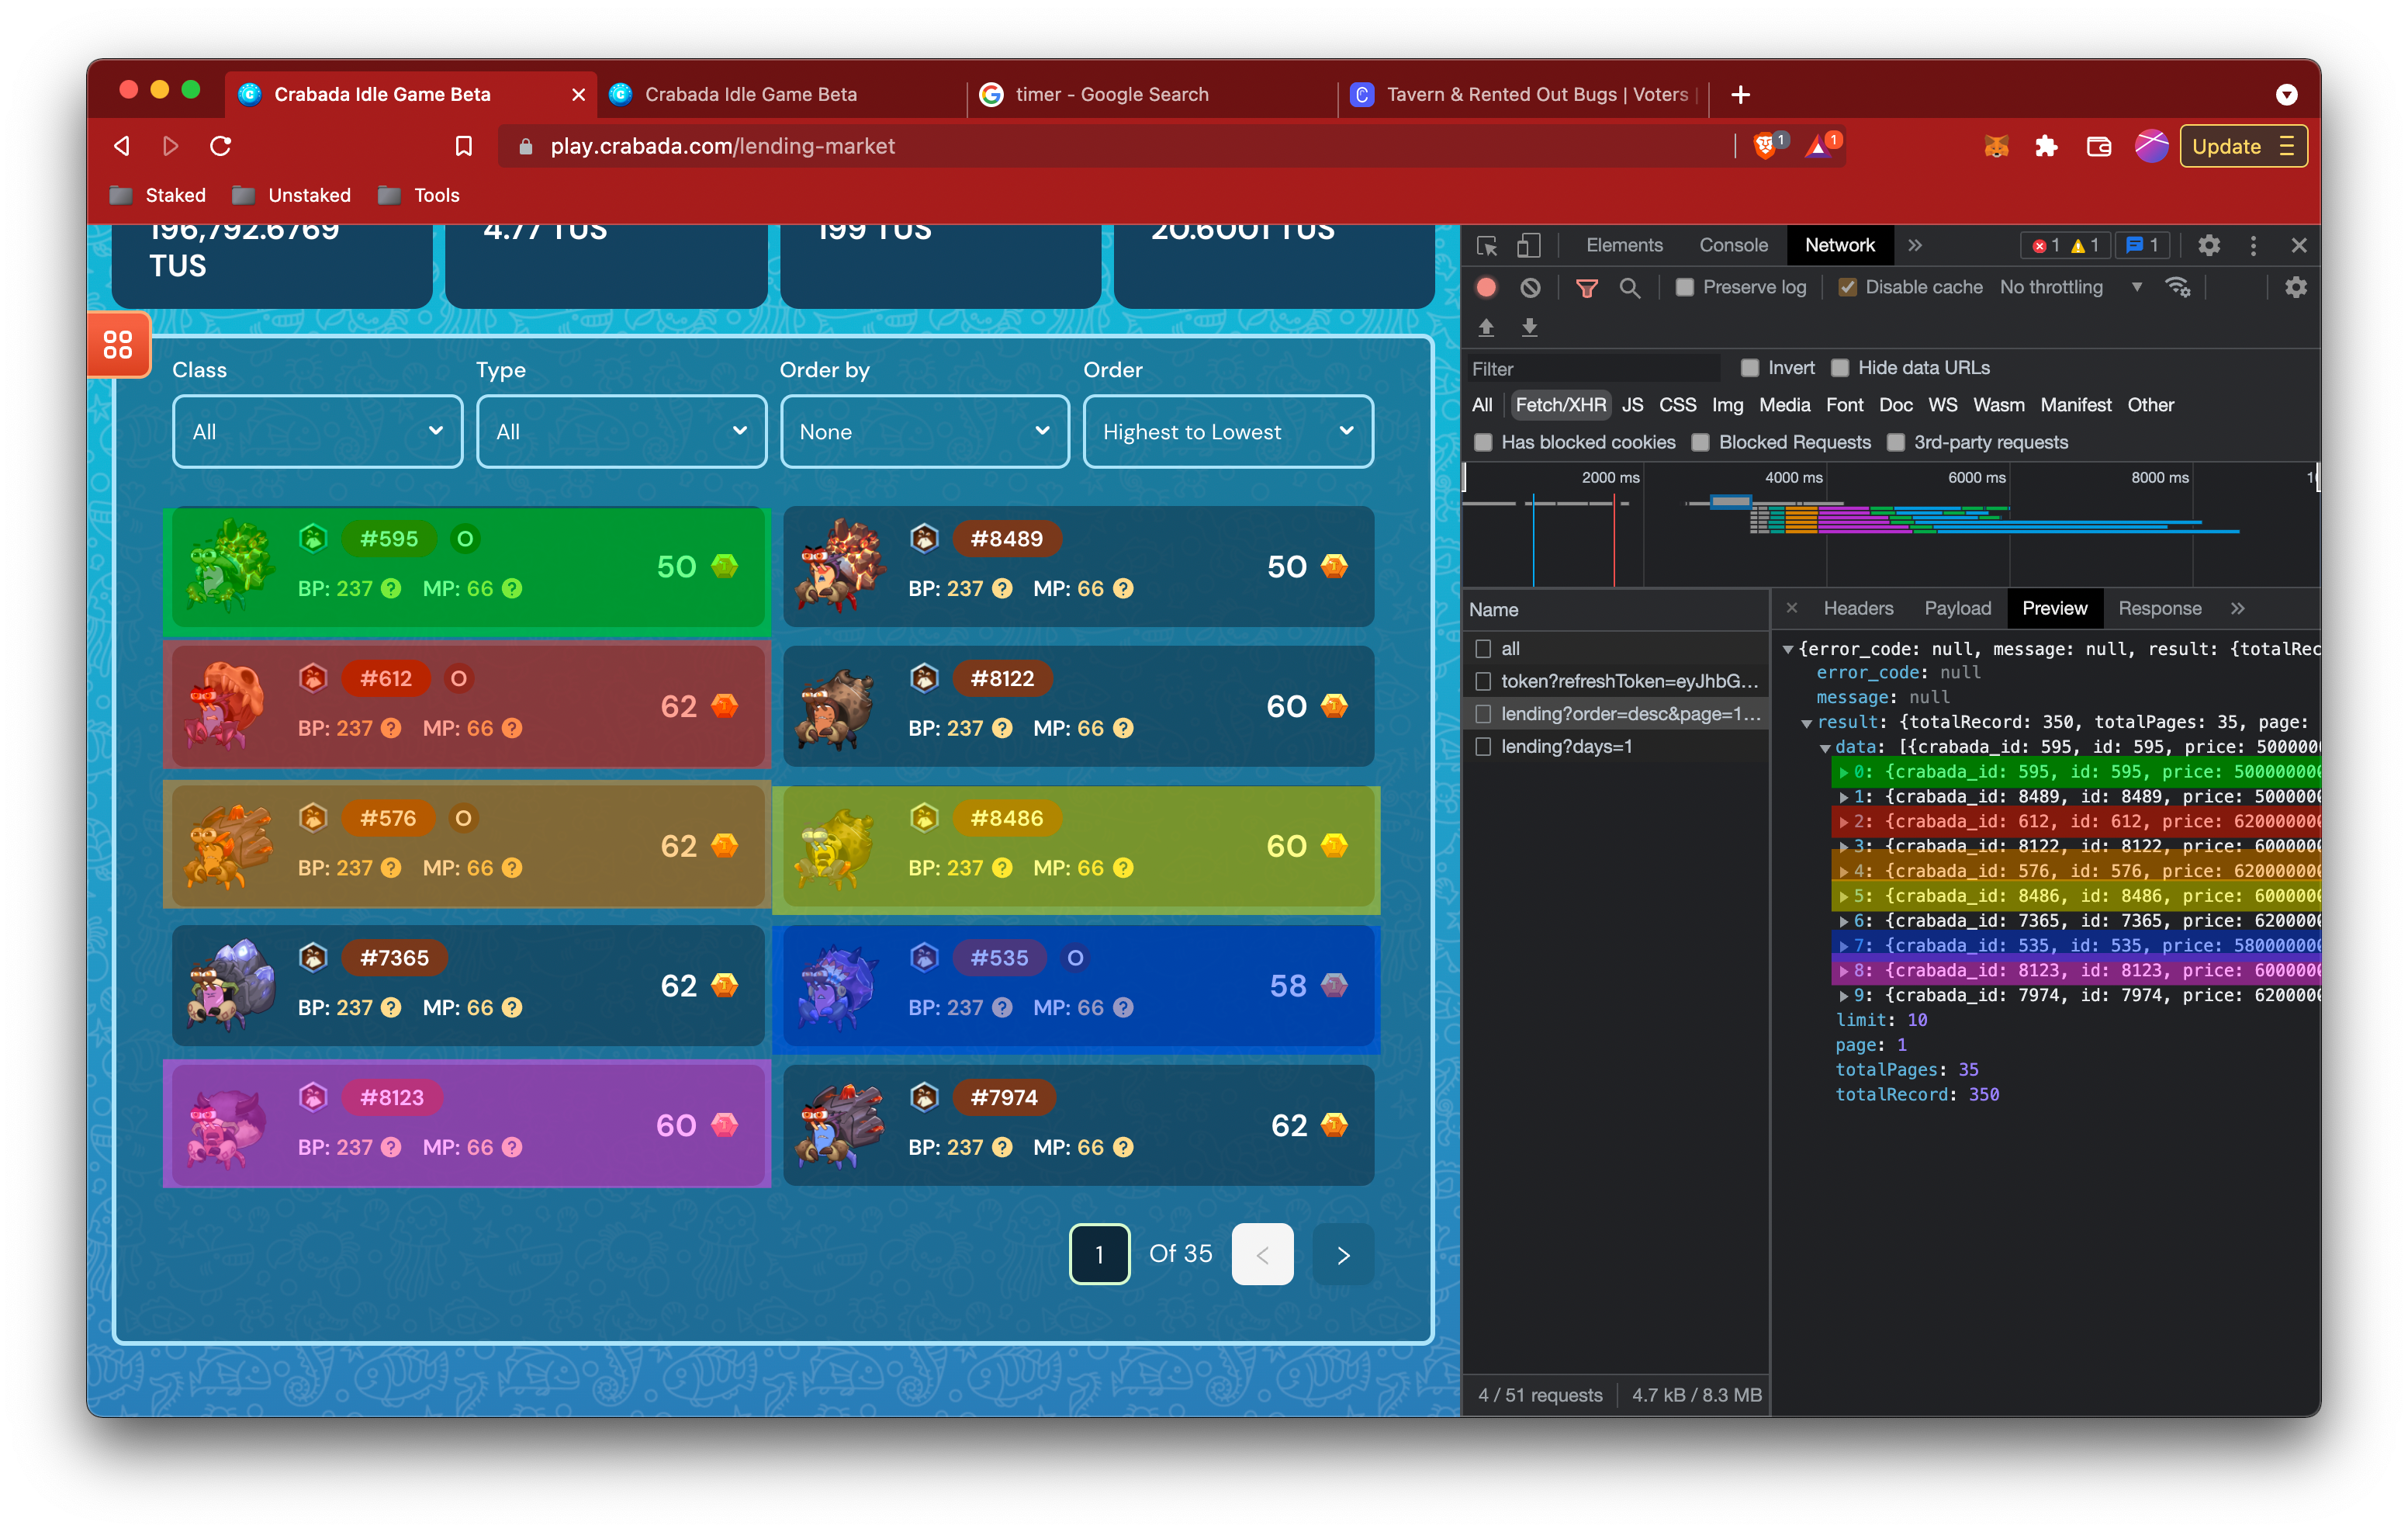Click the address bar URL
The height and width of the screenshot is (1532, 2408).
(722, 146)
